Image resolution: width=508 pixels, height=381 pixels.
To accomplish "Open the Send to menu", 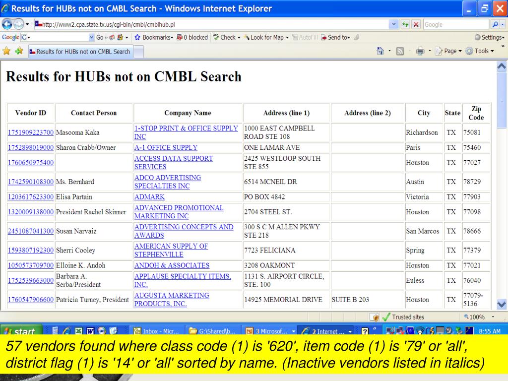I will 336,37.
